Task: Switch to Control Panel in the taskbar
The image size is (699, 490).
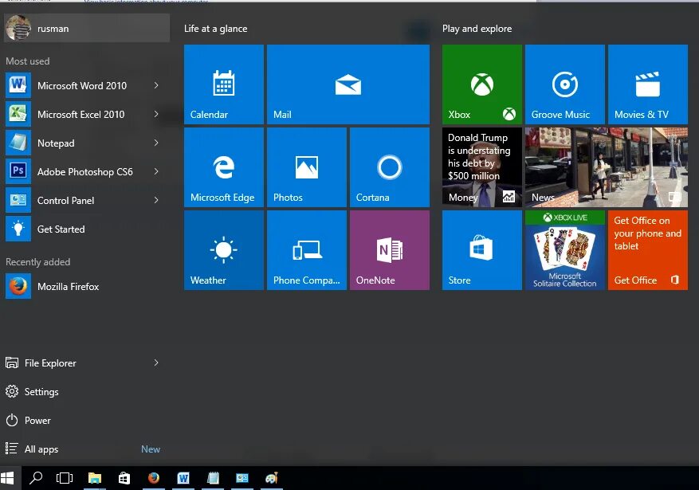Action: [x=242, y=478]
